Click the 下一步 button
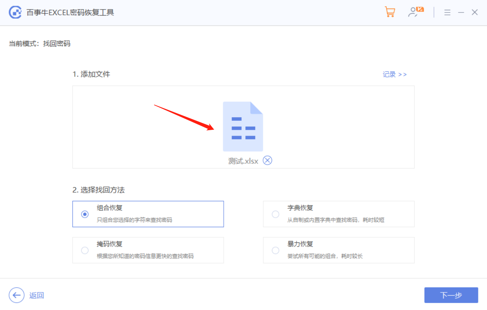The height and width of the screenshot is (310, 487). [x=451, y=295]
